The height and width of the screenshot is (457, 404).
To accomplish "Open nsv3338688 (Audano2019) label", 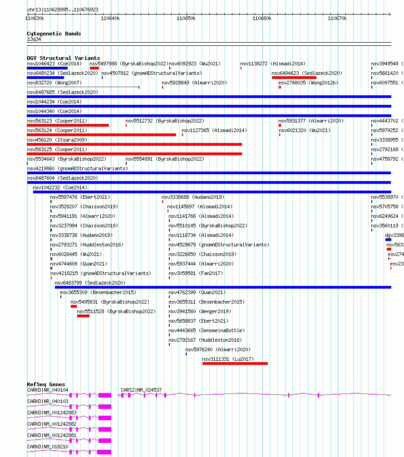I will [193, 197].
